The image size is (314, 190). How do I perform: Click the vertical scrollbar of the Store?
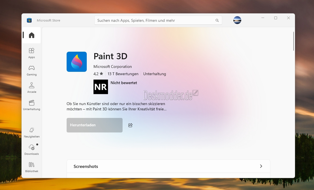(294, 41)
